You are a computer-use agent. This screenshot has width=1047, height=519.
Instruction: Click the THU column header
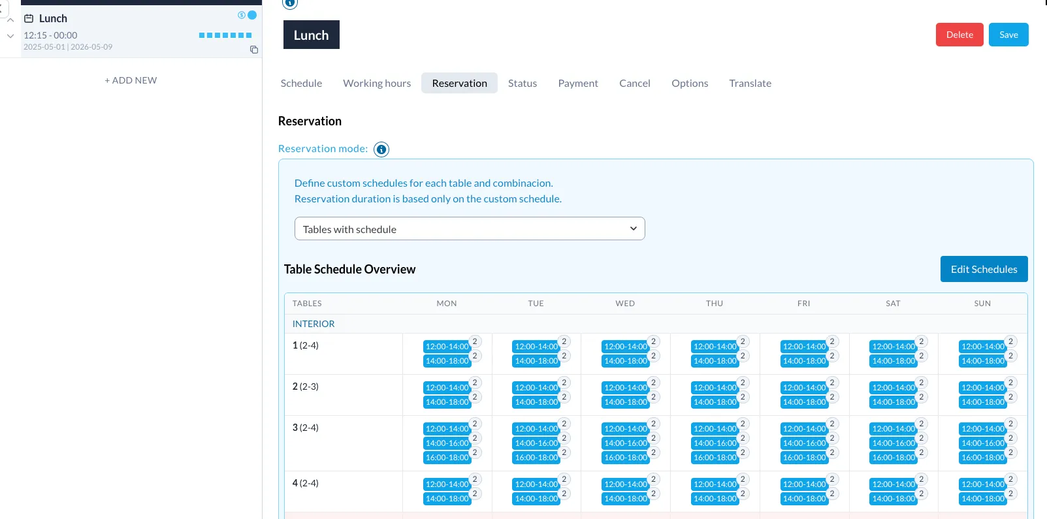click(x=715, y=304)
